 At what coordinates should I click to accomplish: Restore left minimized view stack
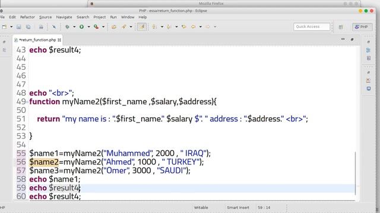coord(4,42)
